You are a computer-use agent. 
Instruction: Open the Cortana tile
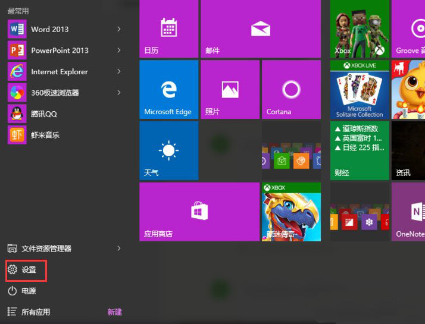[291, 90]
